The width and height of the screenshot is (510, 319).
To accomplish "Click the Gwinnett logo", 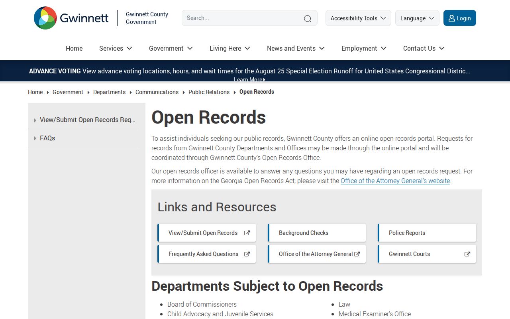I will click(x=71, y=18).
